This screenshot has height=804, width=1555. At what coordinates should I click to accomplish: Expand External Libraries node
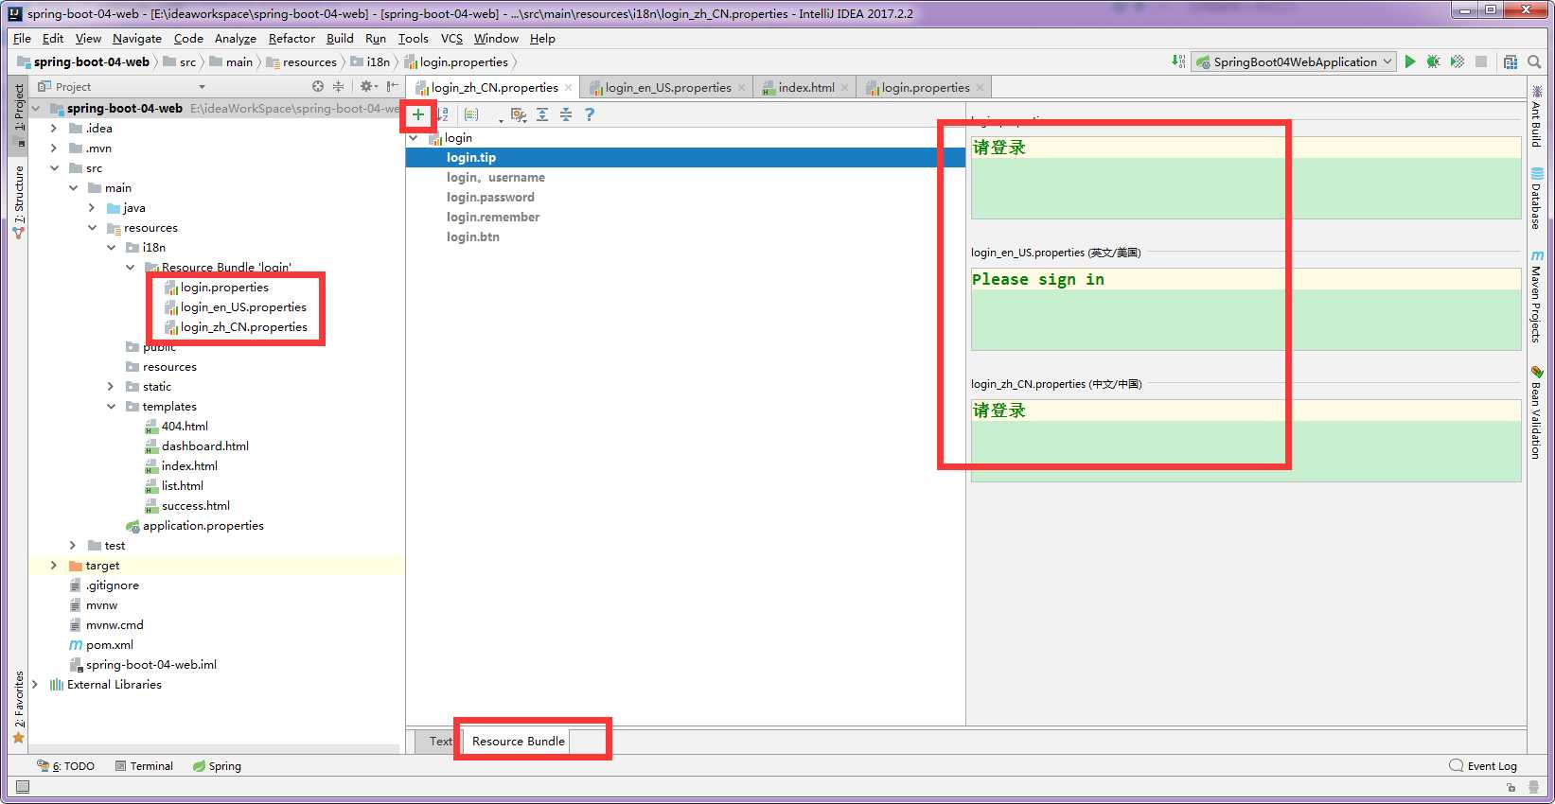[x=35, y=685]
